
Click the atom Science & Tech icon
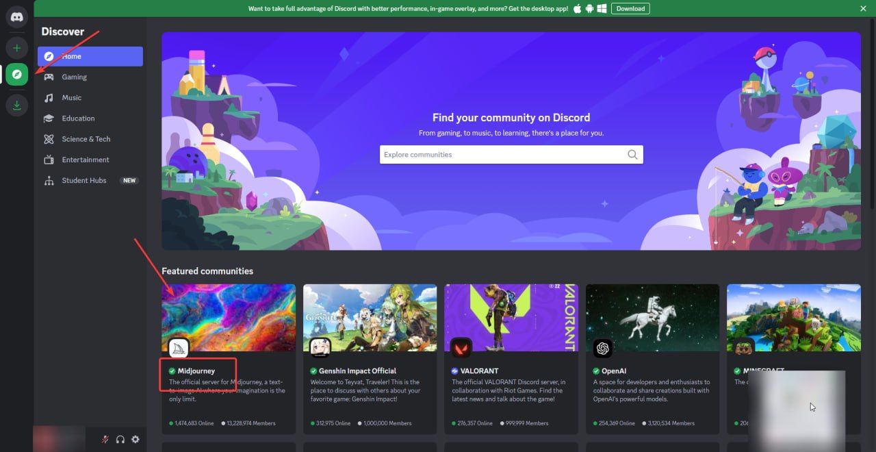point(49,138)
